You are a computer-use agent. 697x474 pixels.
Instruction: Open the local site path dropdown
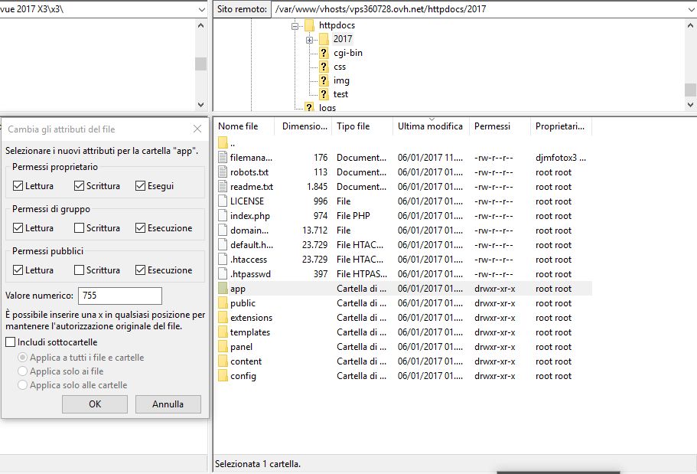[x=202, y=9]
